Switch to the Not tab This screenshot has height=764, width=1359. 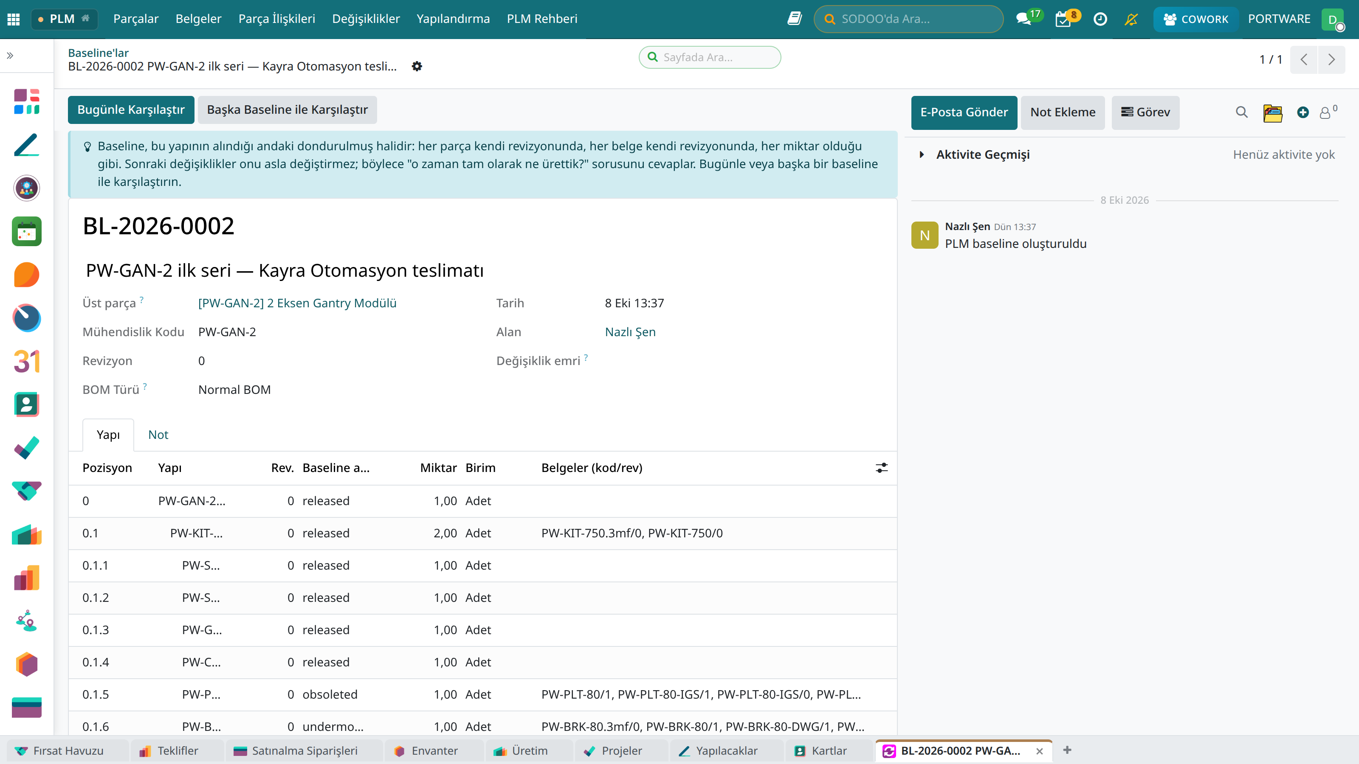coord(158,435)
